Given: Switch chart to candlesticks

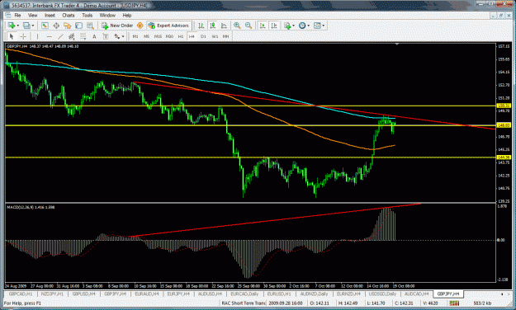Looking at the screenshot, I should coord(212,26).
